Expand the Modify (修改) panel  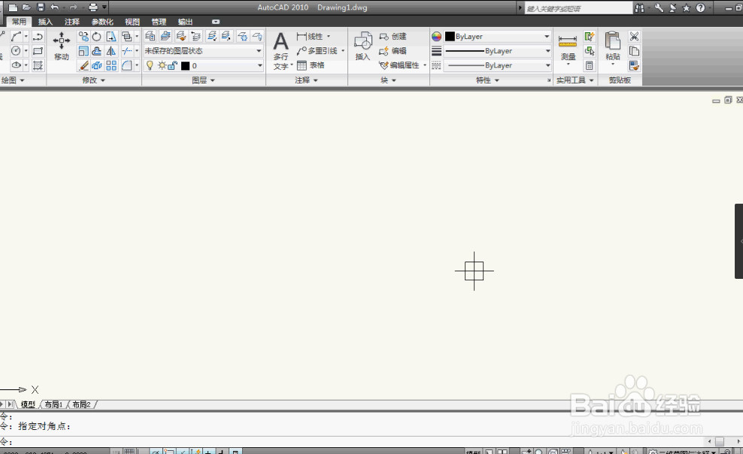coord(93,80)
